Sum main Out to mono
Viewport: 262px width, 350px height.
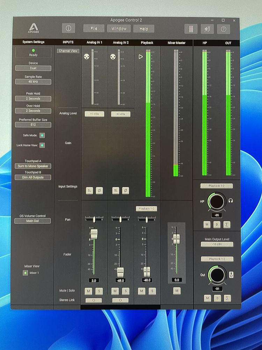point(227,298)
